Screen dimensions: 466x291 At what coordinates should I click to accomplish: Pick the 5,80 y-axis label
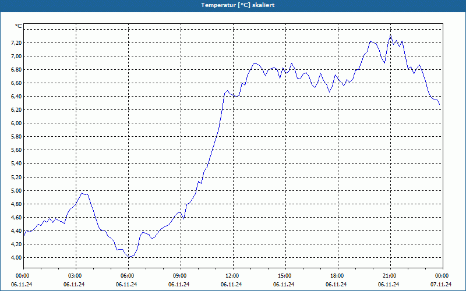point(16,137)
